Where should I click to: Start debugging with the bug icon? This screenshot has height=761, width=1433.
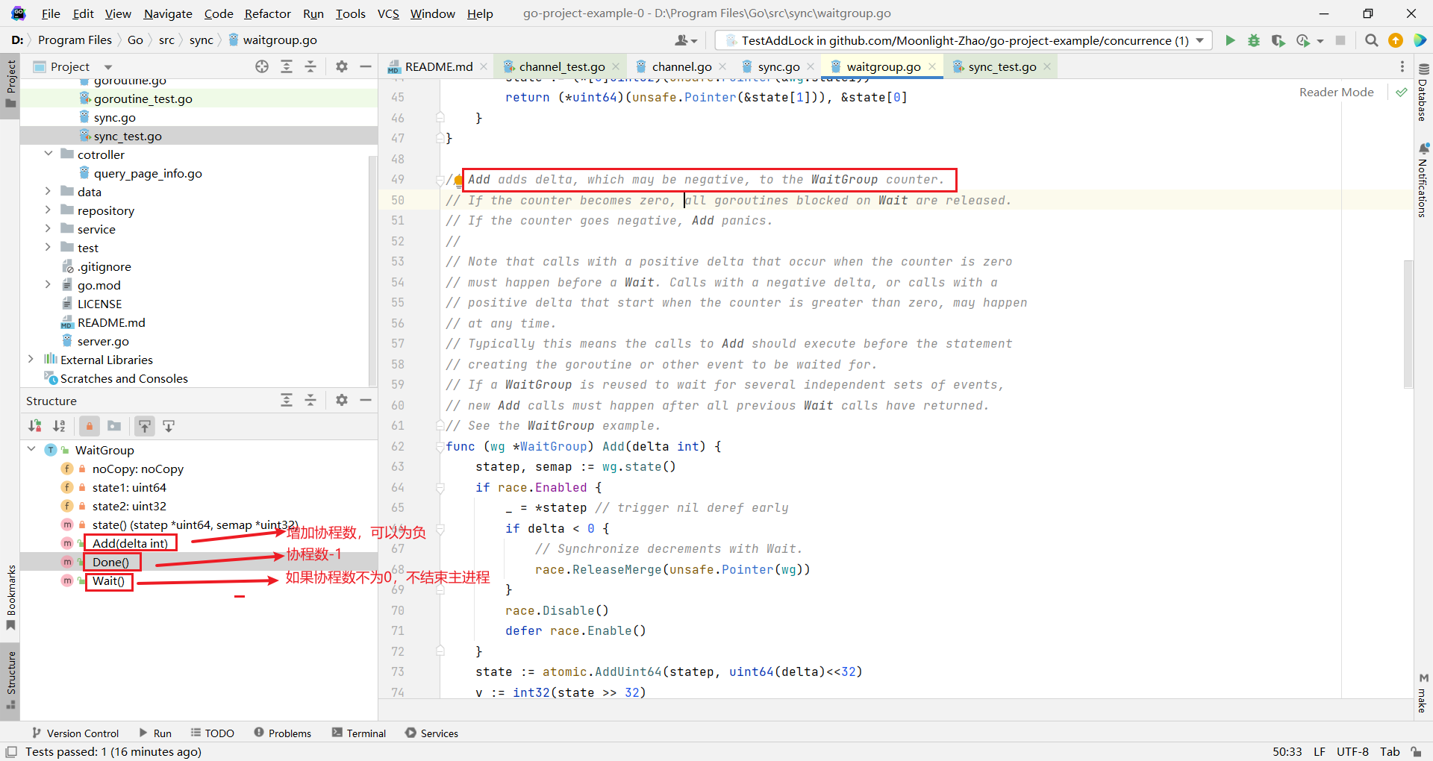click(x=1254, y=40)
